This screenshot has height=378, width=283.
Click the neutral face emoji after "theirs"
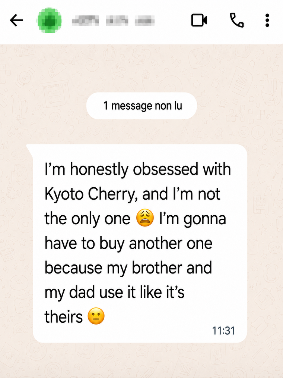(96, 316)
